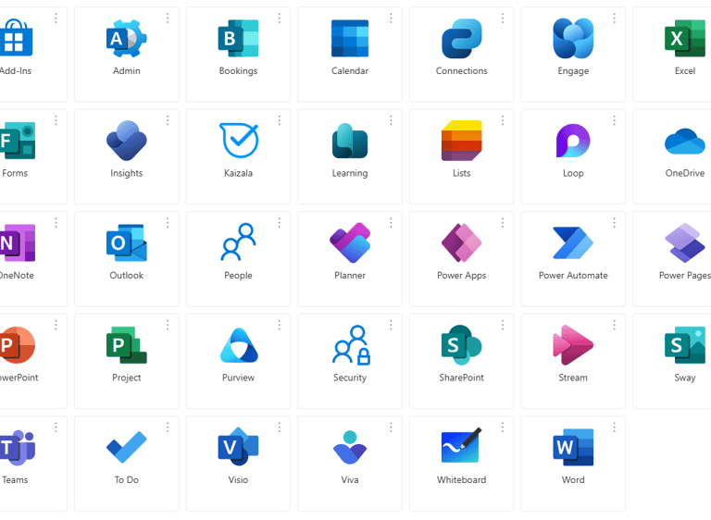Open the Connections app

[x=462, y=39]
